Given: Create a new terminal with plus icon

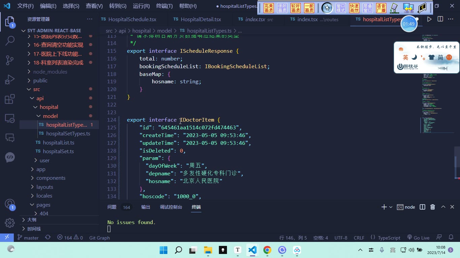Looking at the screenshot, I should pyautogui.click(x=384, y=207).
